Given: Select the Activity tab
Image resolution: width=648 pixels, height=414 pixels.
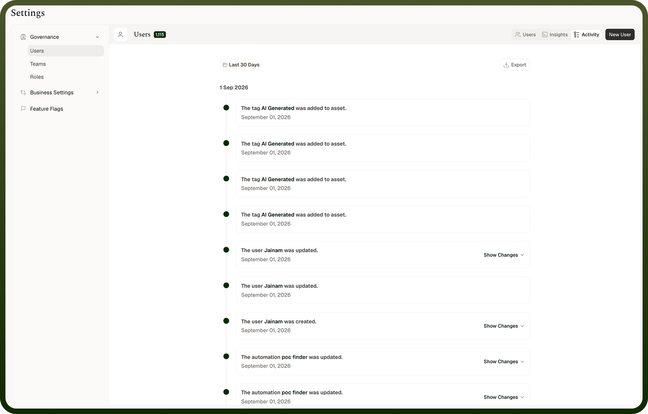Looking at the screenshot, I should [587, 34].
